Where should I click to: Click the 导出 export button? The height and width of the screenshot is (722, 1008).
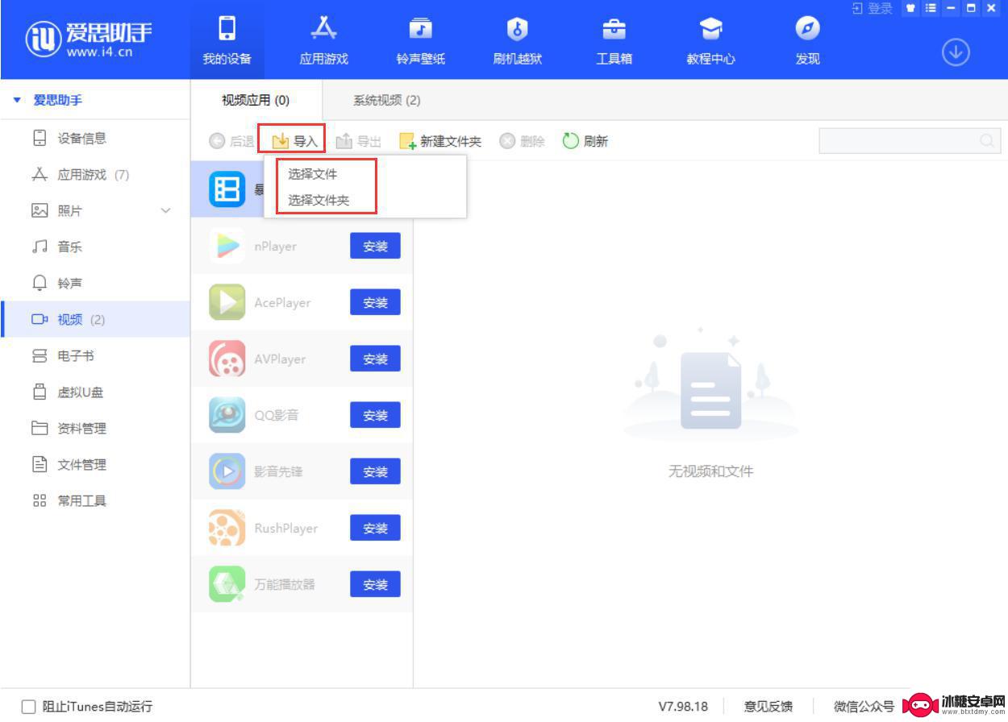359,141
